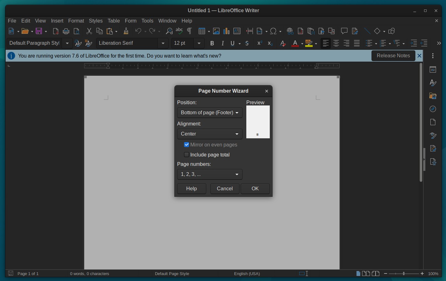Toggle Align Right paragraph button
446x281 pixels.
(346, 43)
